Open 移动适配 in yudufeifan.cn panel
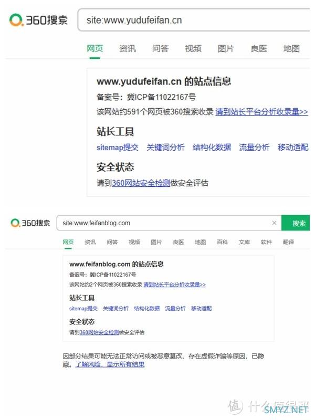Viewport: 315px width, 420px height. 293,148
